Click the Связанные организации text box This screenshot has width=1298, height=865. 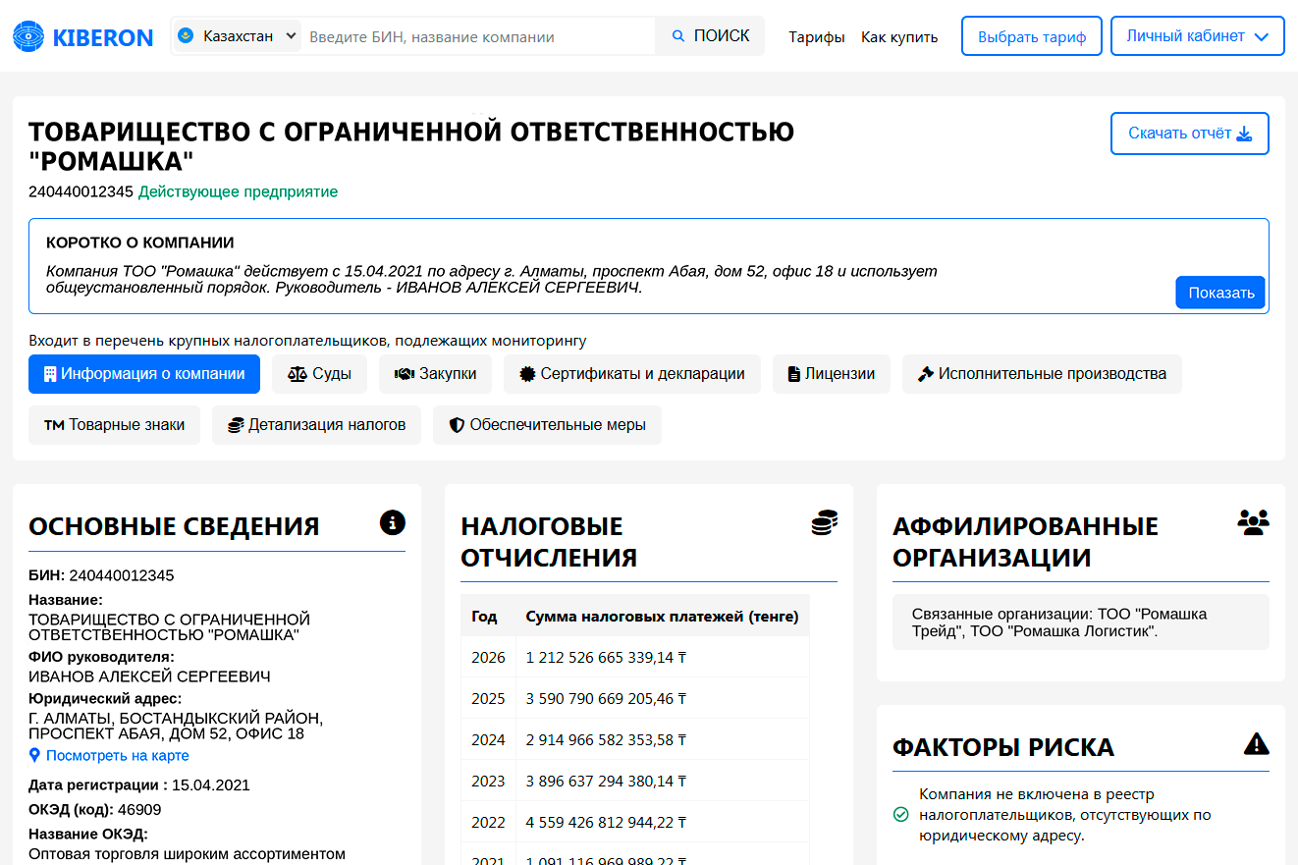point(1080,622)
